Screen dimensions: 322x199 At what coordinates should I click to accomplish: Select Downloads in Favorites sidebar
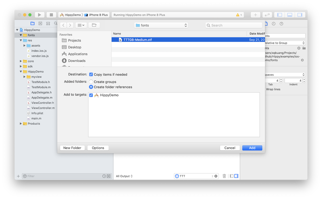click(x=73, y=61)
